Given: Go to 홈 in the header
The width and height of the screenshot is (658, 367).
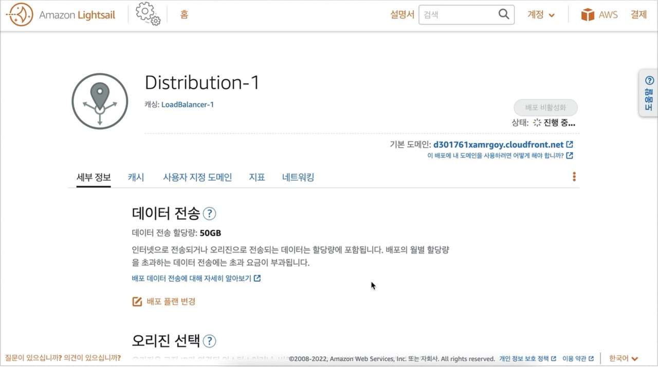Looking at the screenshot, I should coord(184,15).
